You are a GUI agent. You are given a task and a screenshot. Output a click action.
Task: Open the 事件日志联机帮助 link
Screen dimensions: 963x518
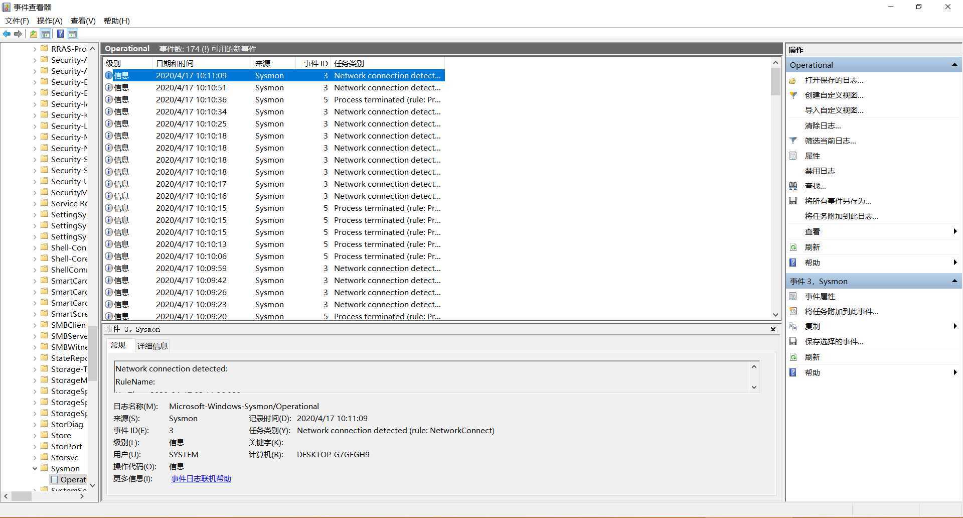click(x=201, y=479)
